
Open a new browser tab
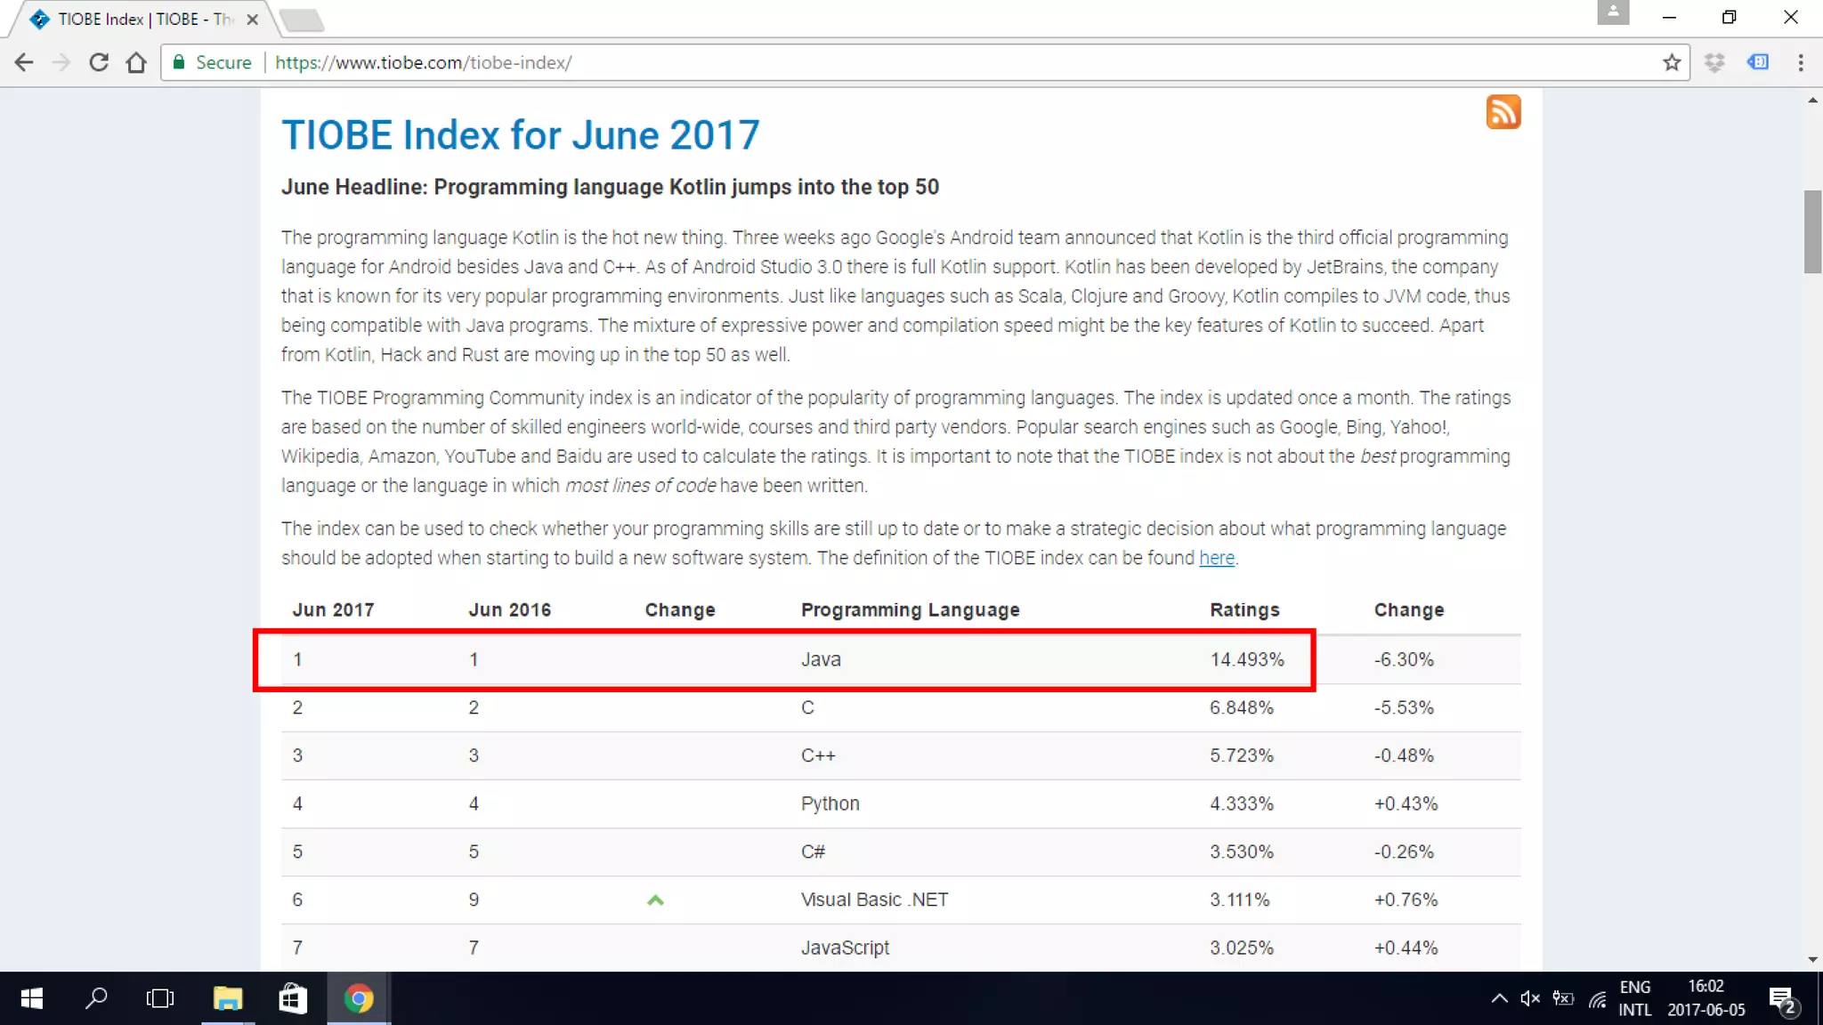pos(301,20)
